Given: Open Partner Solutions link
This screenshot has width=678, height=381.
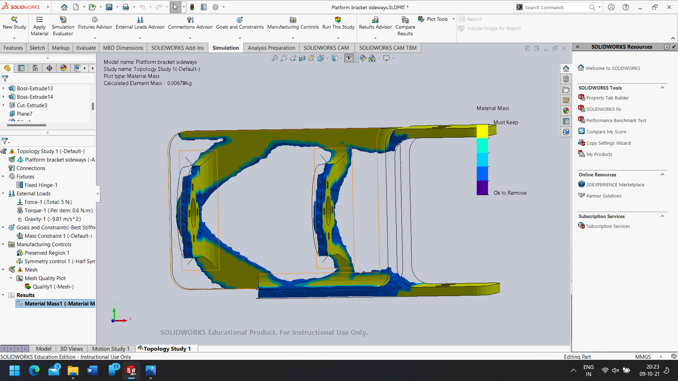Looking at the screenshot, I should coord(604,196).
